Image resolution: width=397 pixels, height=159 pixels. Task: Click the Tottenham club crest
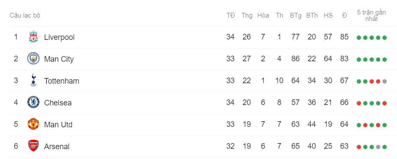coord(33,81)
